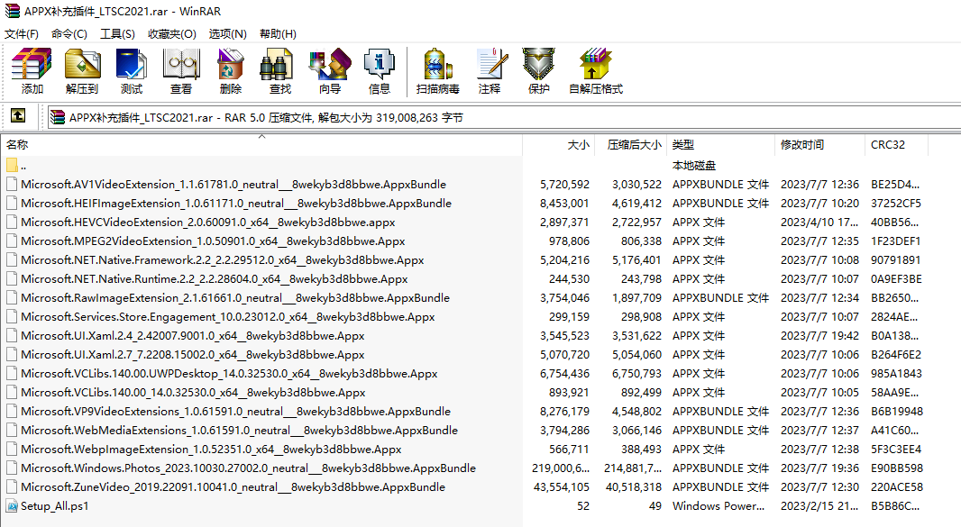The height and width of the screenshot is (527, 961).
Task: Select Microsoft.HEIFImageExtension AppxBundle file
Action: coord(236,204)
